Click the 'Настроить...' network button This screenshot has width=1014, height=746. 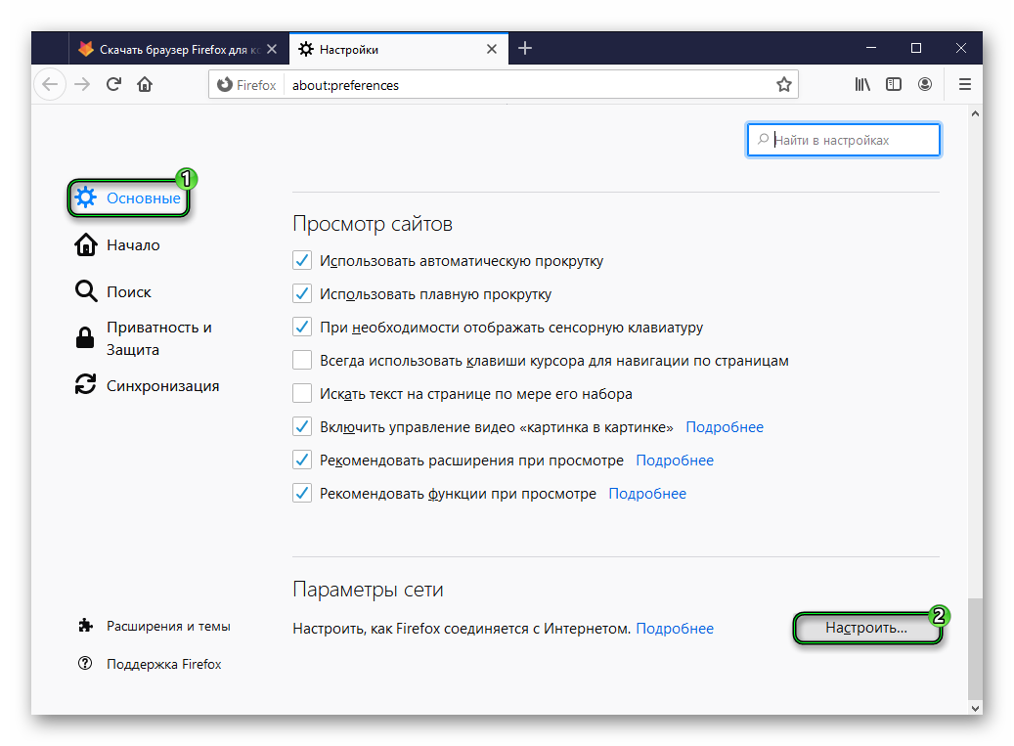(866, 628)
